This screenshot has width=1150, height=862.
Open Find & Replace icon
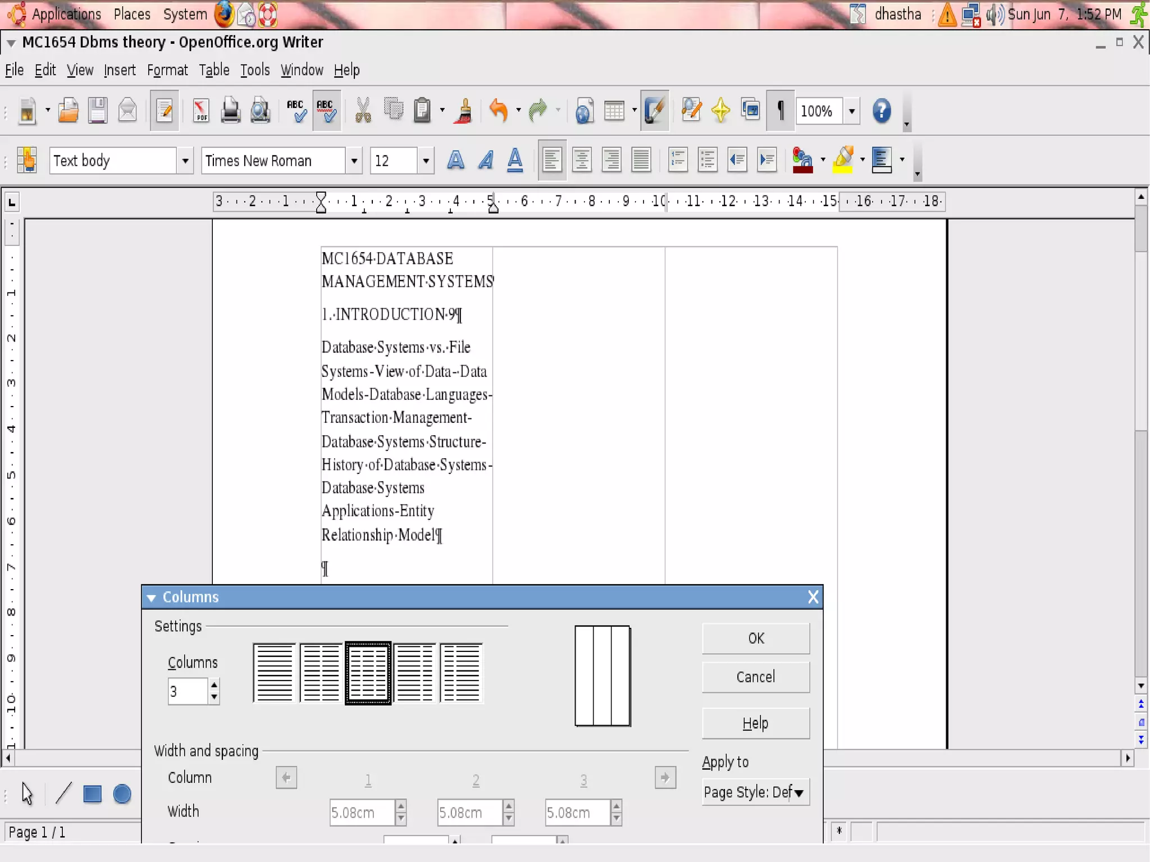pos(691,111)
